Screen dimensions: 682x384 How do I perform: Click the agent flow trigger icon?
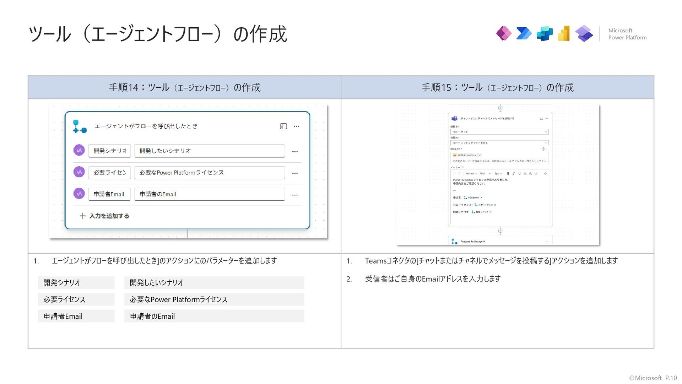coord(80,126)
